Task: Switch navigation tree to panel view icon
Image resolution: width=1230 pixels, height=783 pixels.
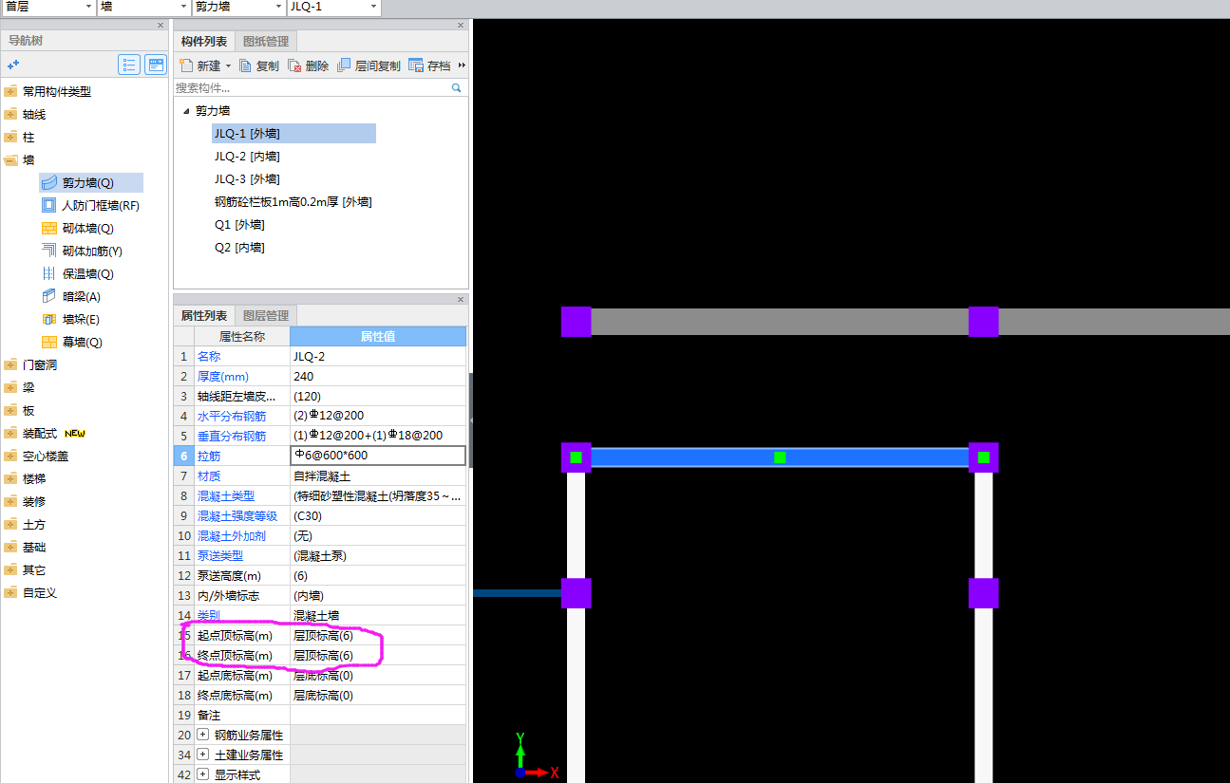Action: point(156,65)
